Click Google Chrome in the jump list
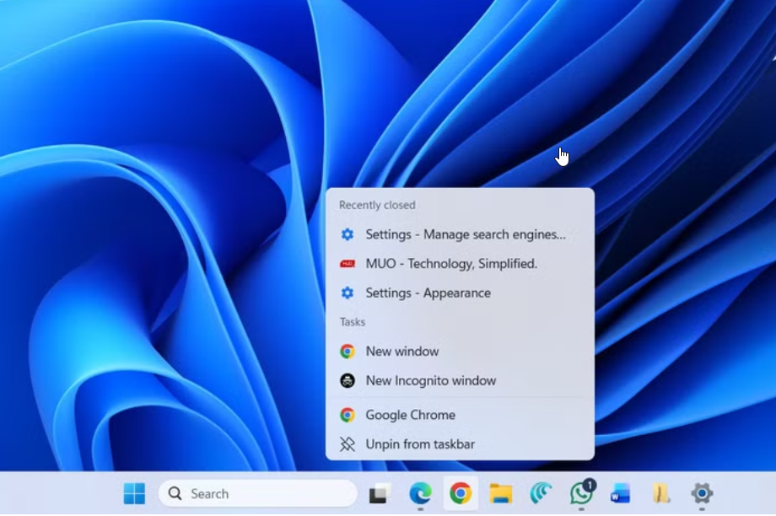The image size is (776, 516). coord(410,415)
